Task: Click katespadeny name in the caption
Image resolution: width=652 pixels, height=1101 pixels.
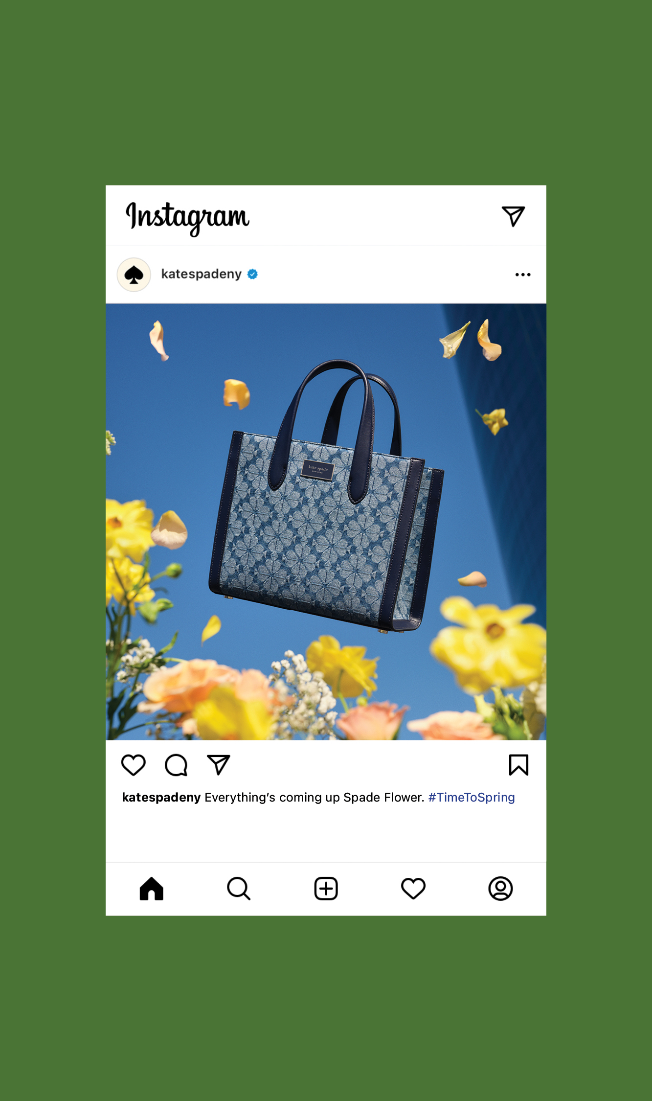Action: 161,798
